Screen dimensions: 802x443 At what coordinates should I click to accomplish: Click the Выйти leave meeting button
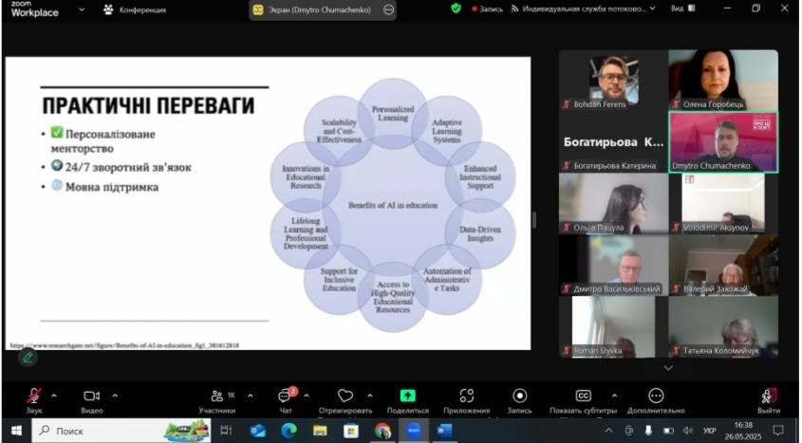769,396
